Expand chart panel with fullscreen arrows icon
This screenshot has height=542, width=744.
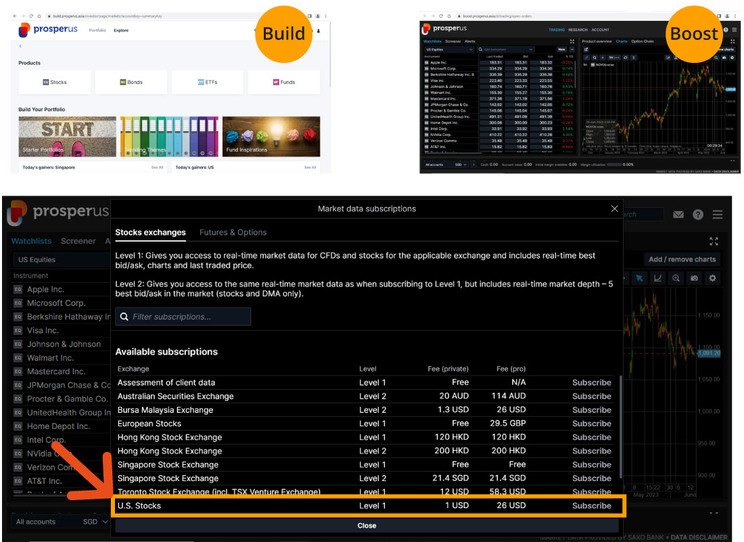coord(714,241)
